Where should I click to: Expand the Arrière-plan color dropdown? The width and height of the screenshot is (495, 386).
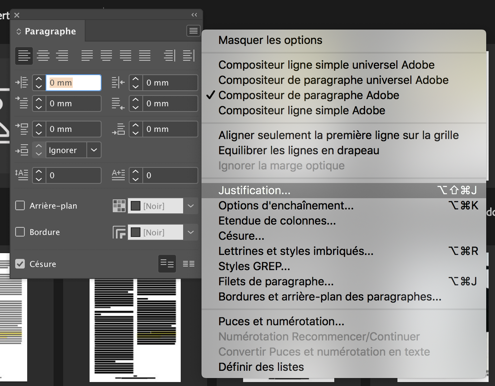pos(191,206)
